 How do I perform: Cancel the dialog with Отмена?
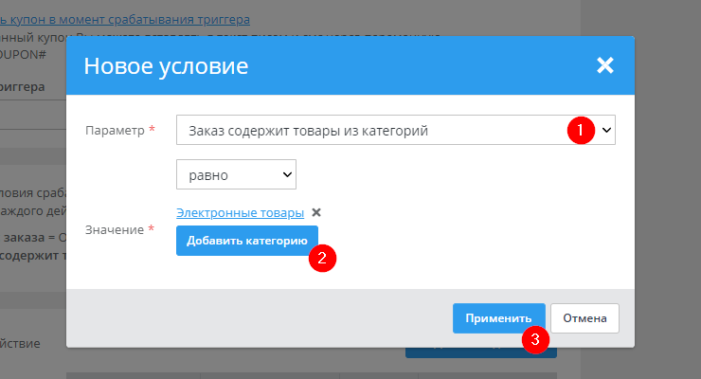[584, 318]
